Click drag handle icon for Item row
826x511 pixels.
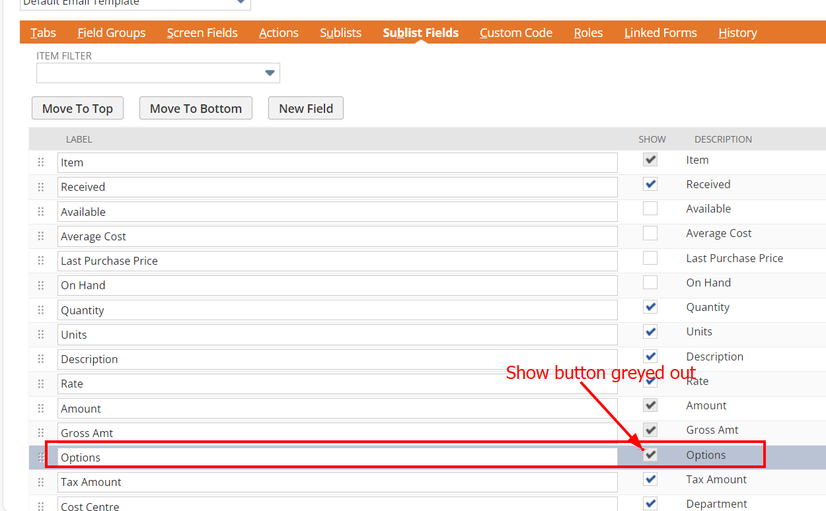coord(41,162)
